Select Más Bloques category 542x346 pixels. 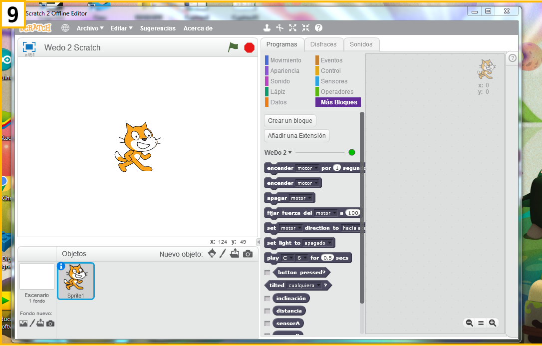tap(338, 102)
